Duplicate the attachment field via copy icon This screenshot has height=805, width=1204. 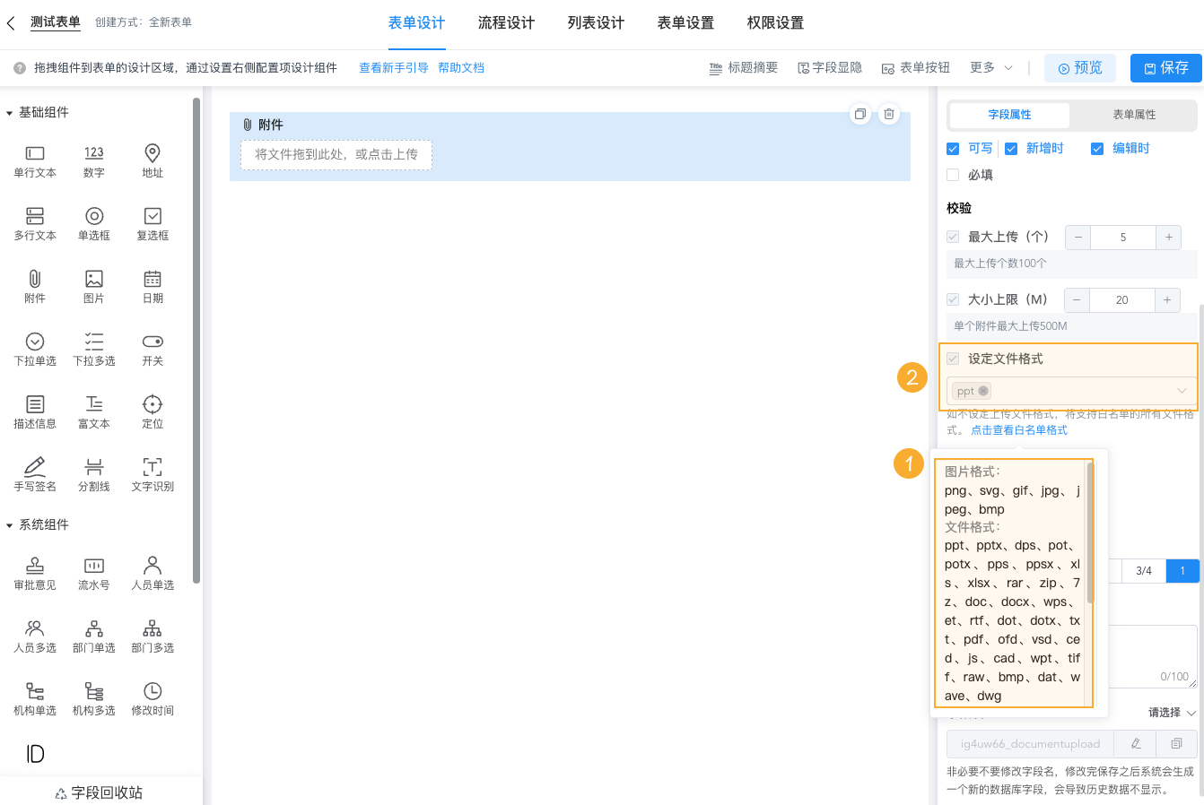click(x=859, y=114)
